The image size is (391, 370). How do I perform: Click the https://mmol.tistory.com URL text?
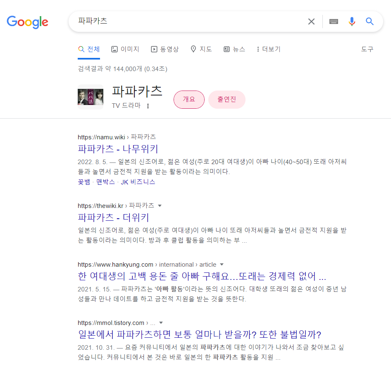[111, 323]
